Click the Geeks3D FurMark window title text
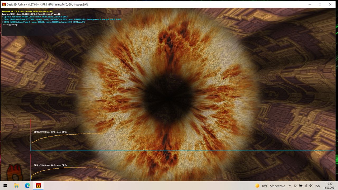The height and width of the screenshot is (190, 338). pyautogui.click(x=47, y=4)
